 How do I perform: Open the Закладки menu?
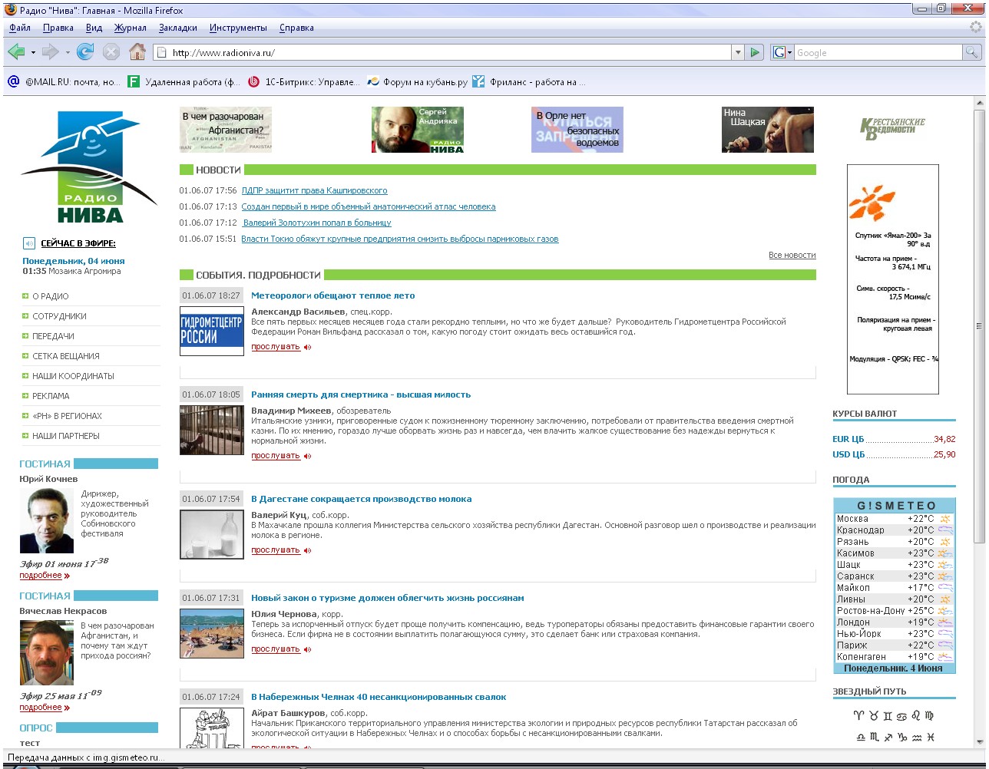pyautogui.click(x=178, y=28)
